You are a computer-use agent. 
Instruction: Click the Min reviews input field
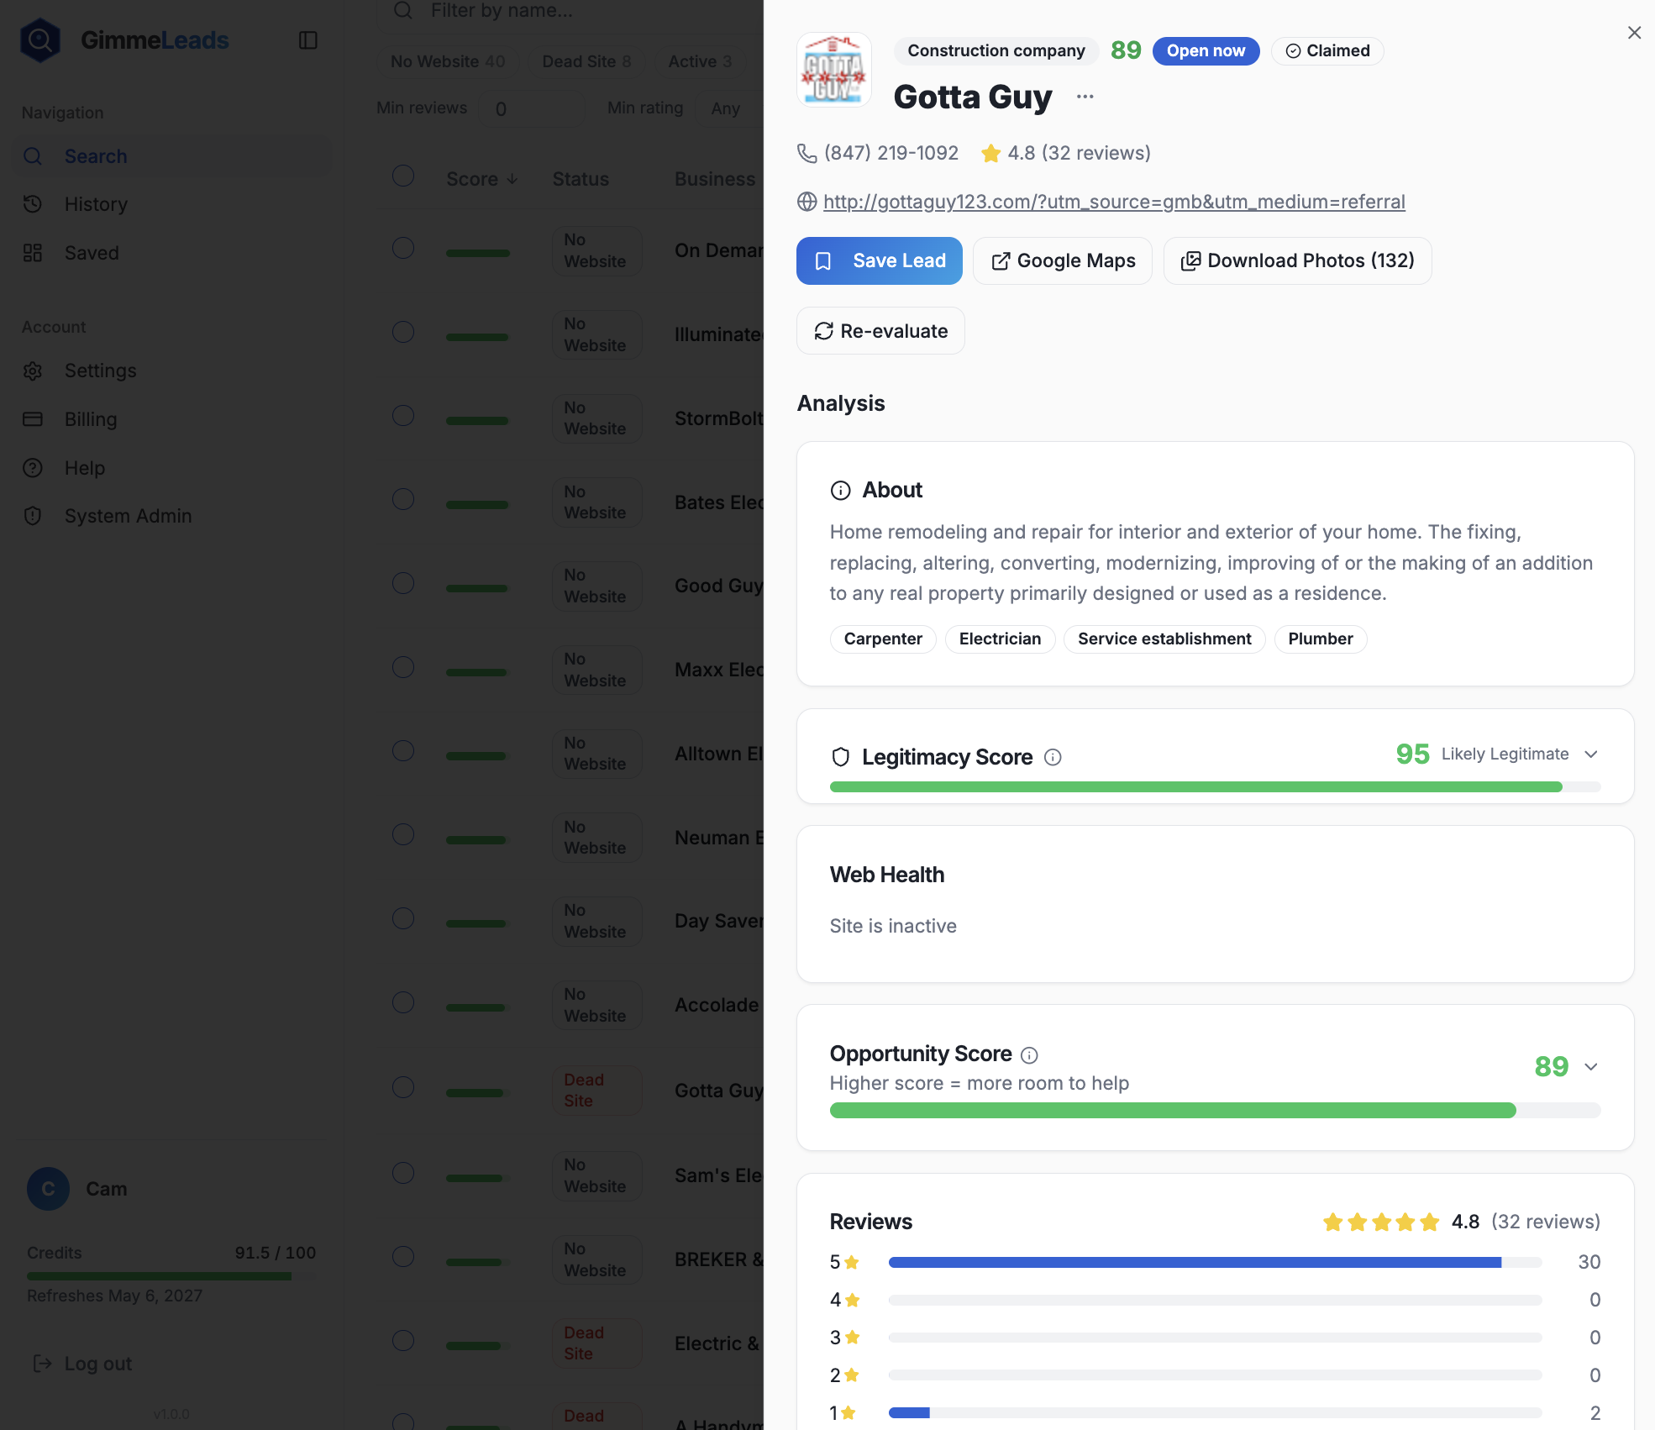pyautogui.click(x=531, y=108)
